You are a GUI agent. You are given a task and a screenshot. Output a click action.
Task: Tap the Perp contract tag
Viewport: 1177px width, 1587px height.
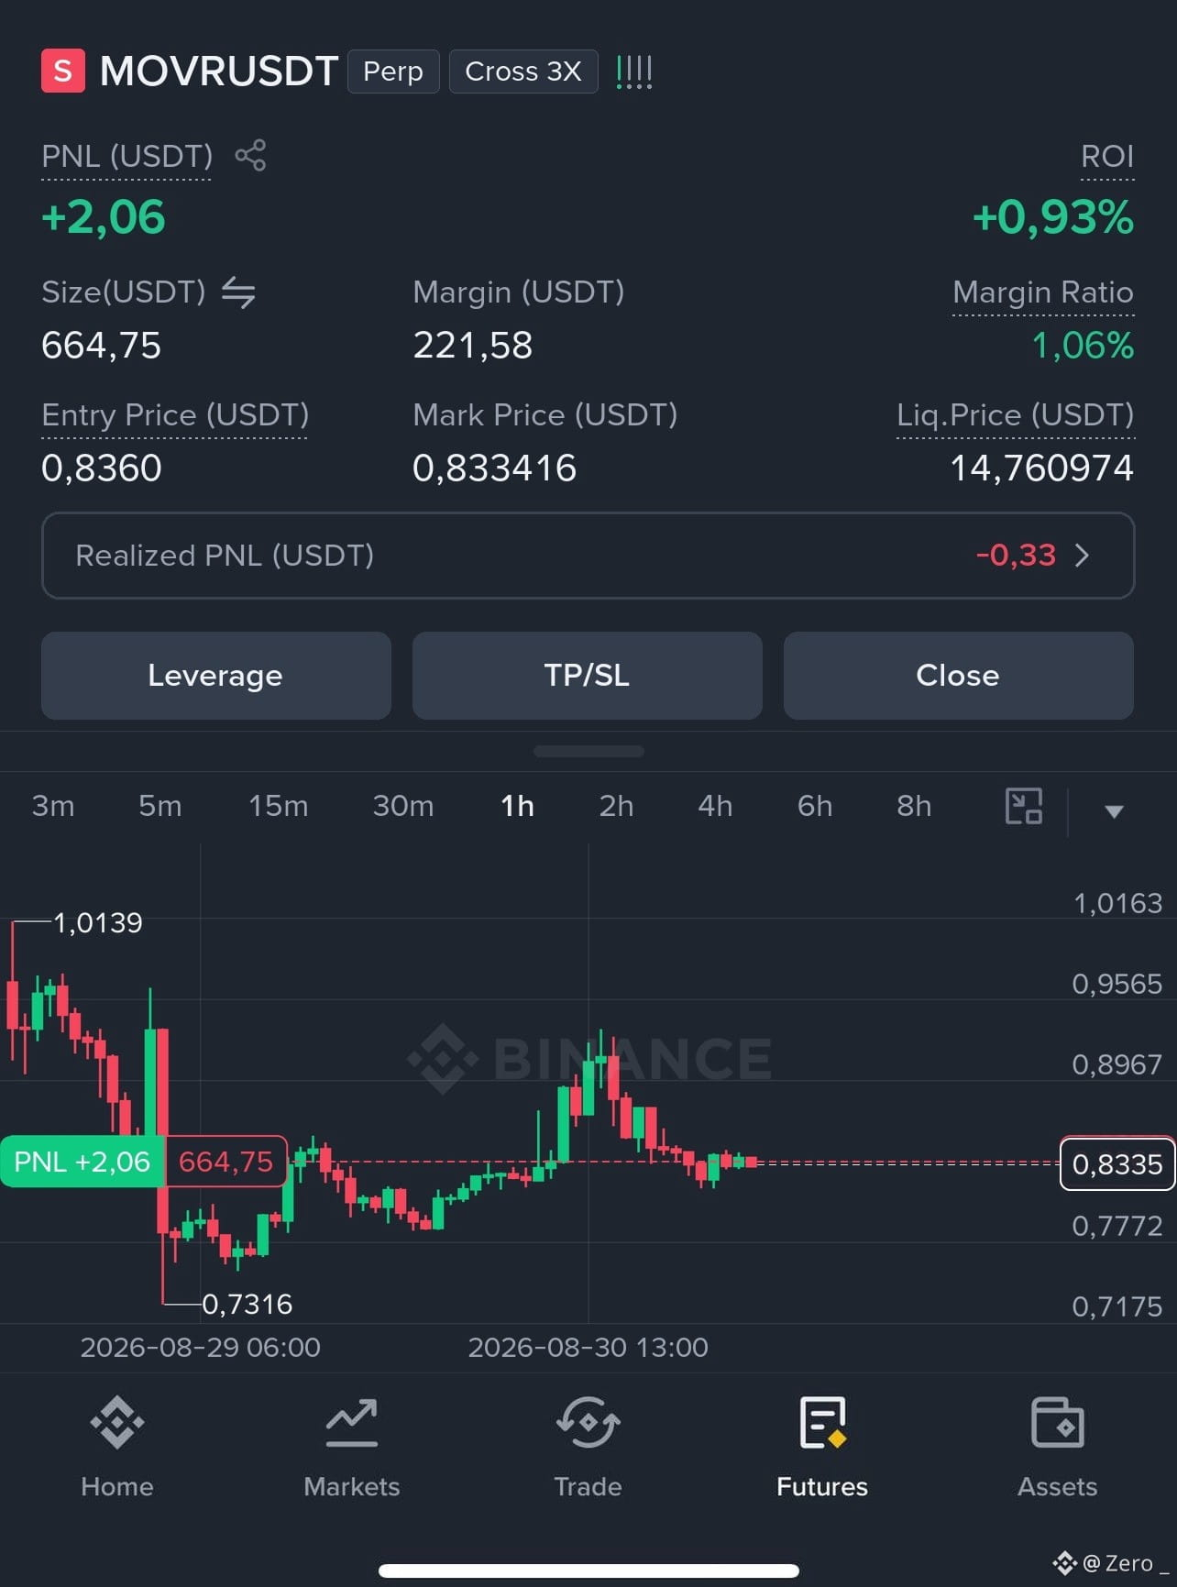[x=393, y=72]
